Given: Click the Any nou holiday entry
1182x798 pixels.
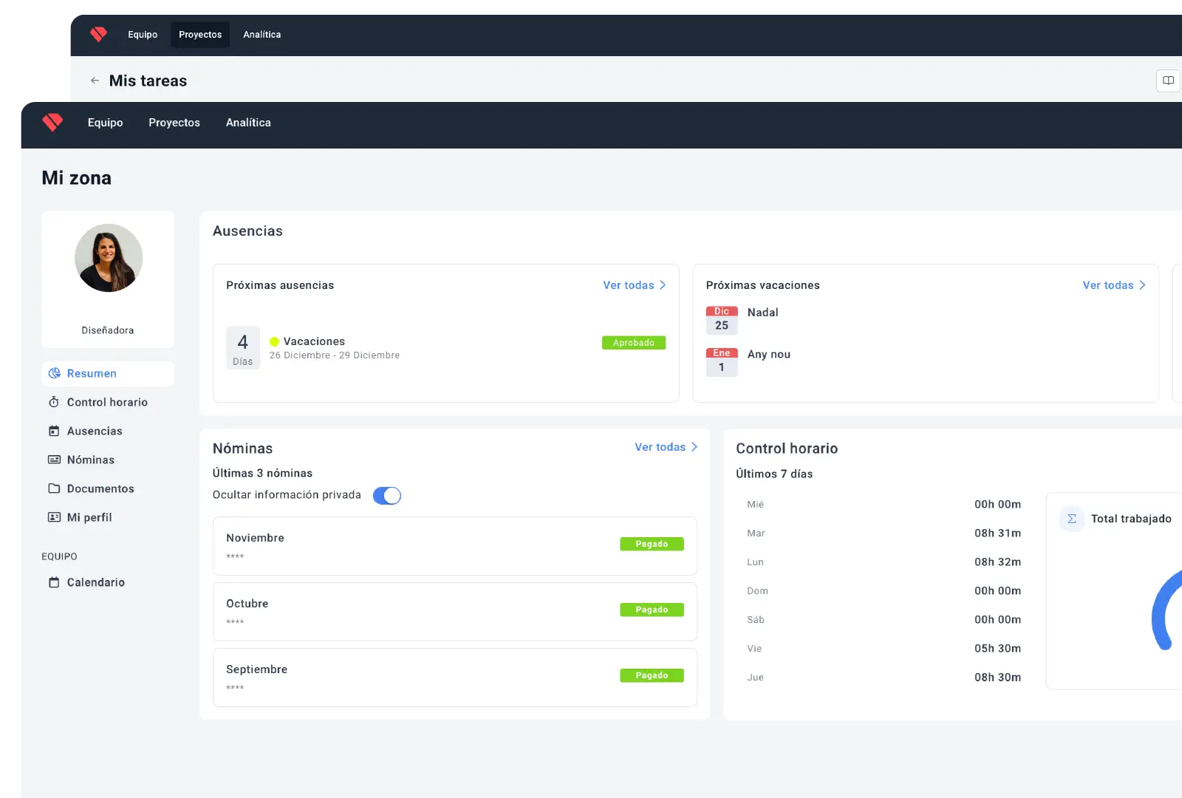Looking at the screenshot, I should coord(769,355).
